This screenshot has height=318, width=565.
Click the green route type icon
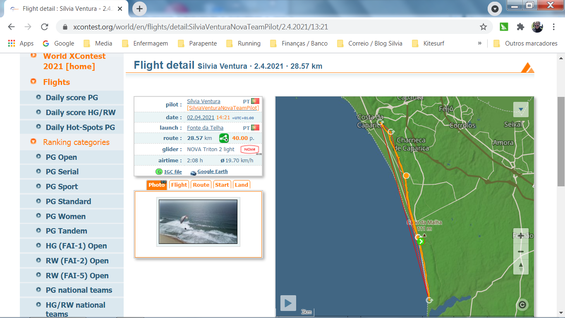point(224,138)
